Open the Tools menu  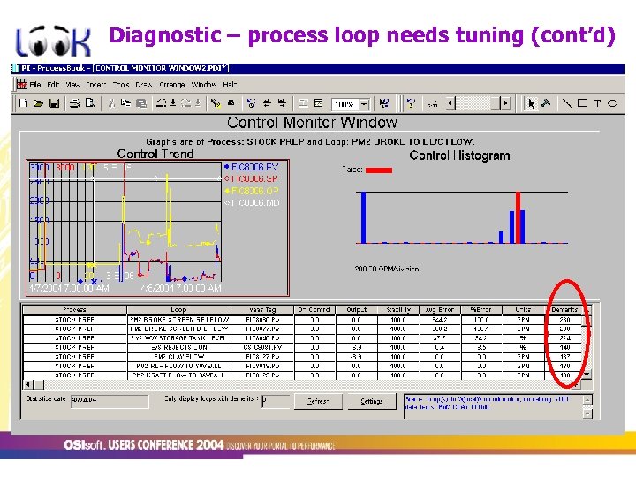point(121,85)
